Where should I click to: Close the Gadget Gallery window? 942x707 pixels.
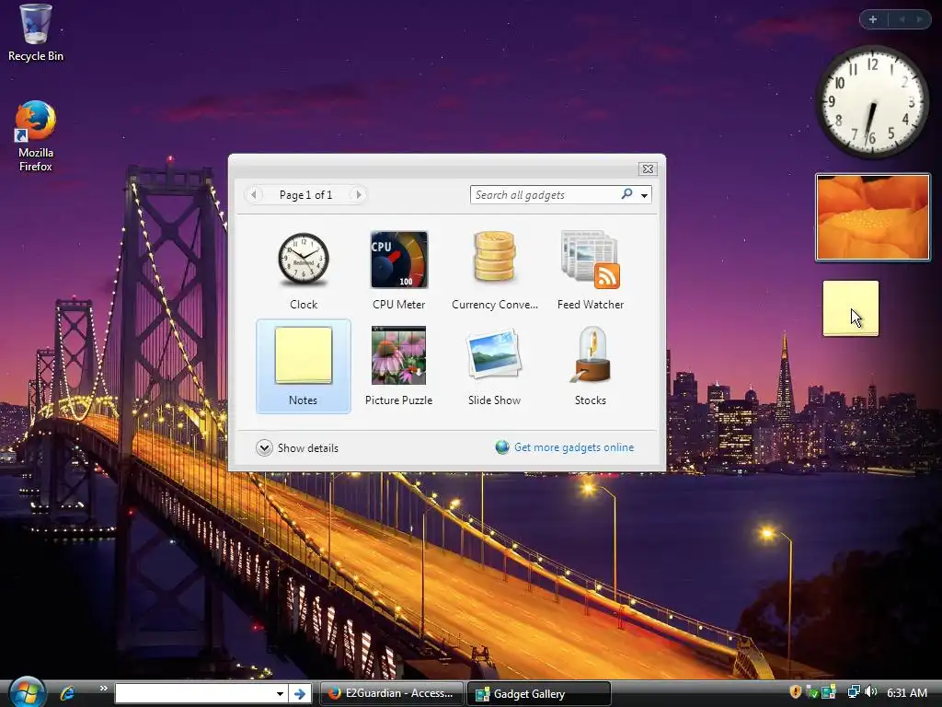[x=648, y=169]
